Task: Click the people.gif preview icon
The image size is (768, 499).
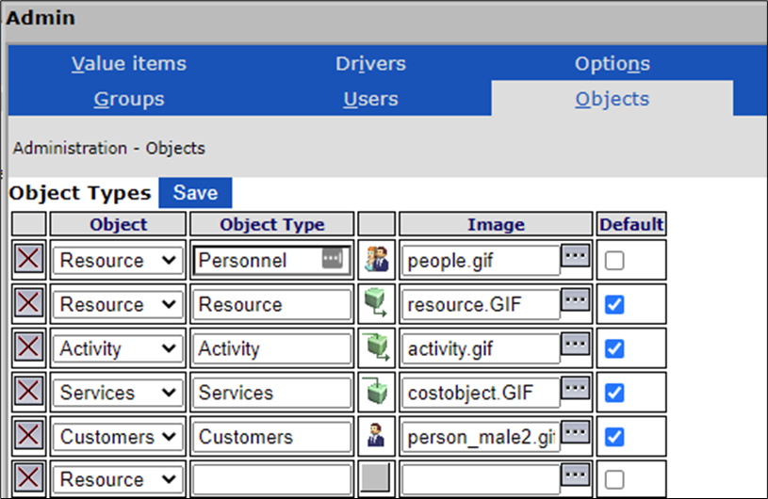Action: [377, 260]
